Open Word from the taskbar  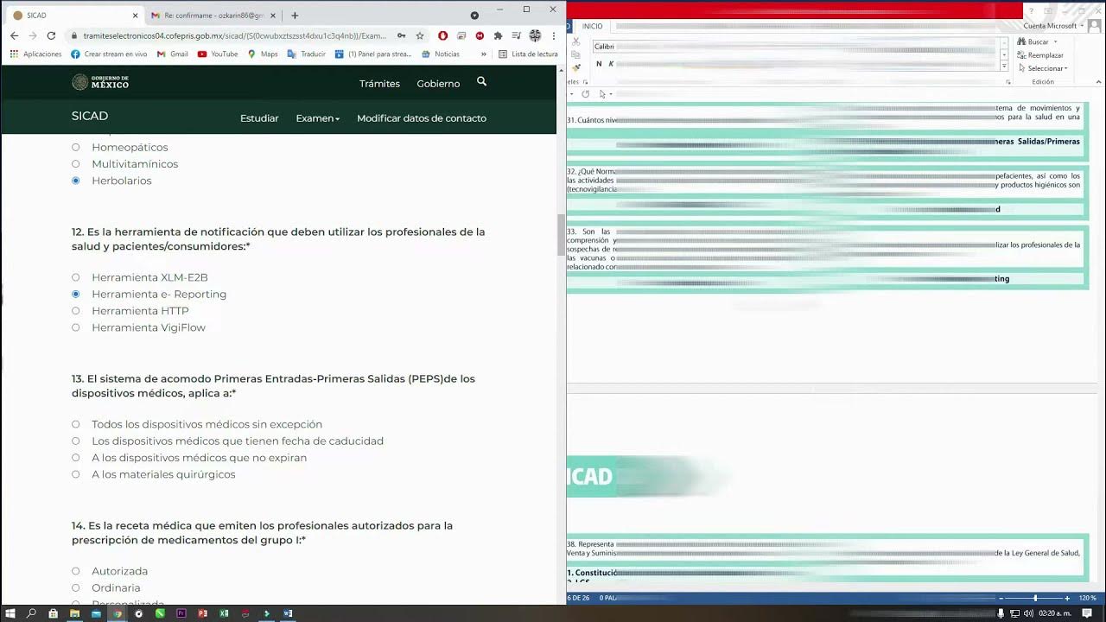click(288, 613)
